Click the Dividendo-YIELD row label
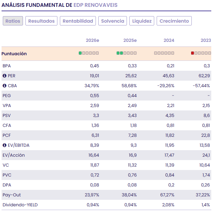This screenshot has height=215, width=215. (20, 205)
